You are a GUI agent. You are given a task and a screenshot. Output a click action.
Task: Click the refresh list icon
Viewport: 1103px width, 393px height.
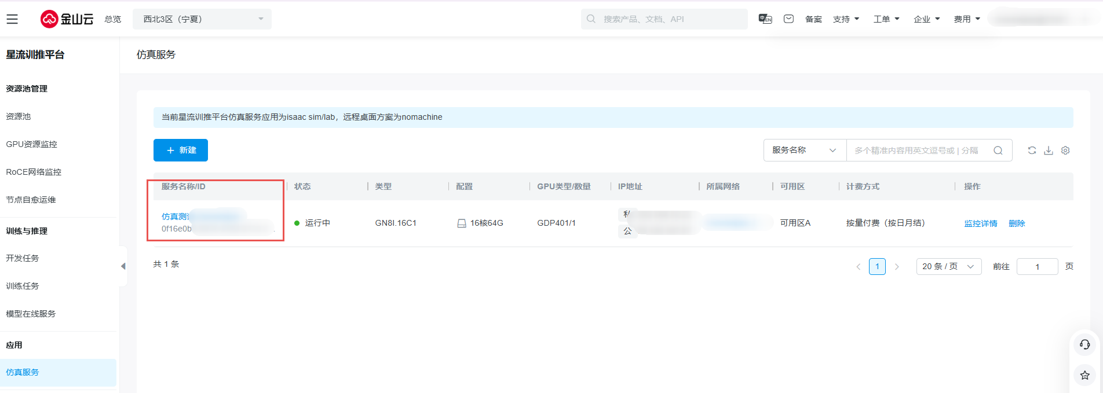(x=1032, y=150)
